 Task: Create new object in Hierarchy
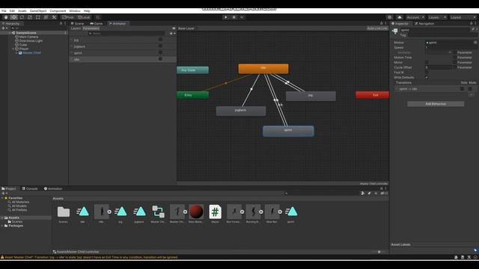coord(4,28)
